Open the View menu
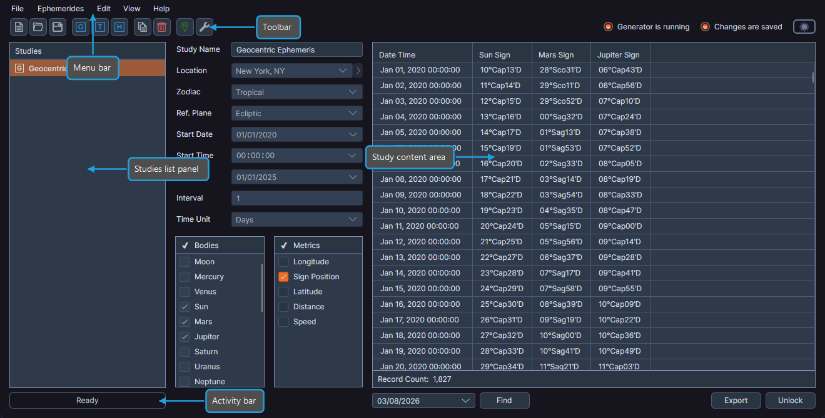825x418 pixels. tap(131, 8)
